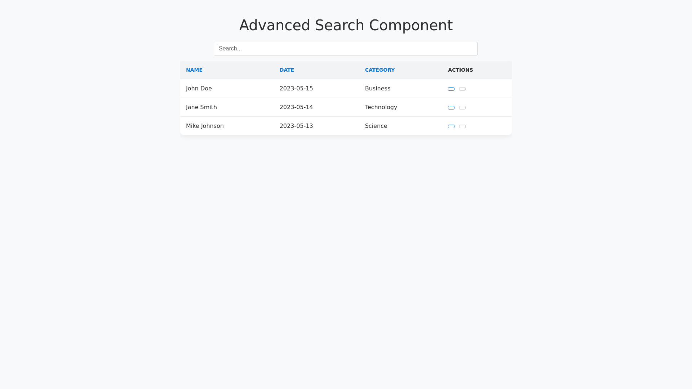The width and height of the screenshot is (692, 389).
Task: Click the 2023-05-15 date cell
Action: tap(296, 89)
